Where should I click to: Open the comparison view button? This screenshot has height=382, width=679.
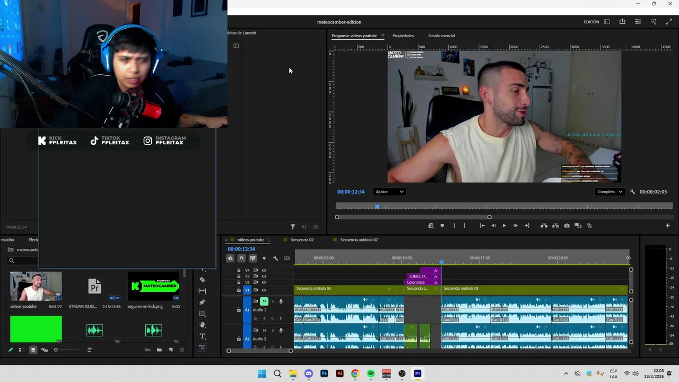point(578,226)
